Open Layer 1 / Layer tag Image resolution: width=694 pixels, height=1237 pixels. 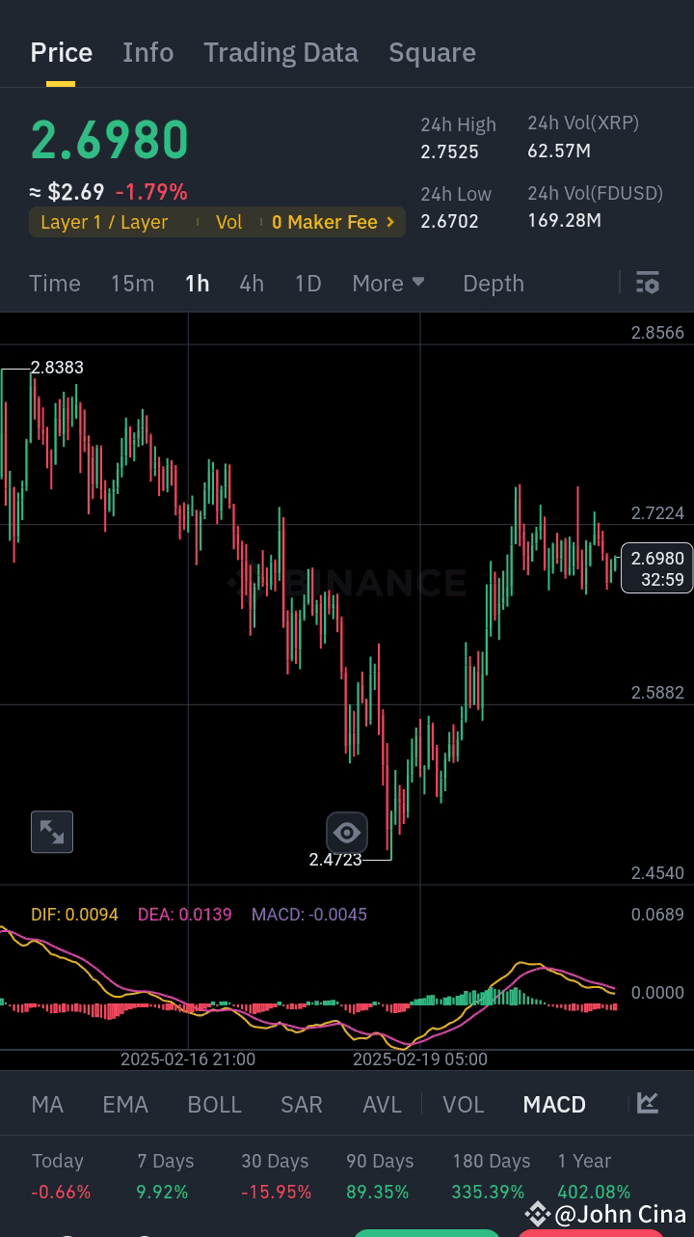(x=104, y=222)
